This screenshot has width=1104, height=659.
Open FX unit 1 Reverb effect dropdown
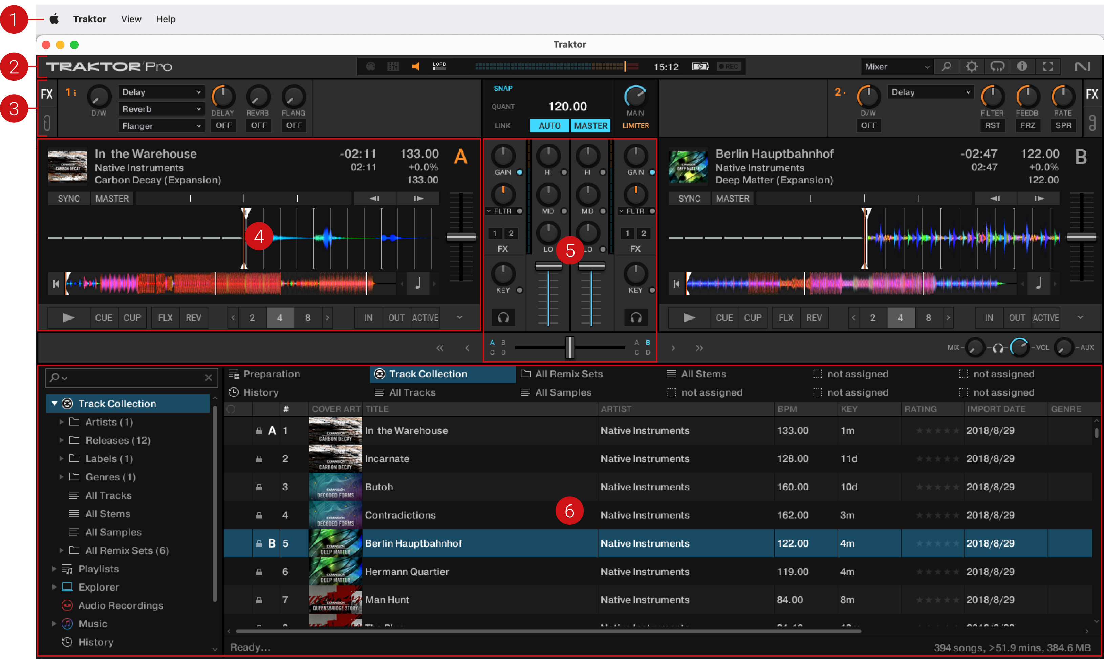pos(161,109)
